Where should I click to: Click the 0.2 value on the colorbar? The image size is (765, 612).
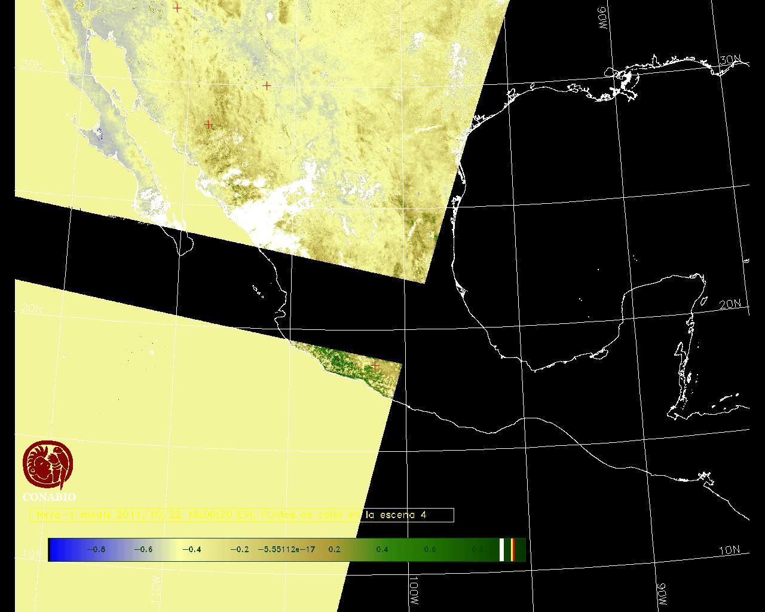pos(334,549)
